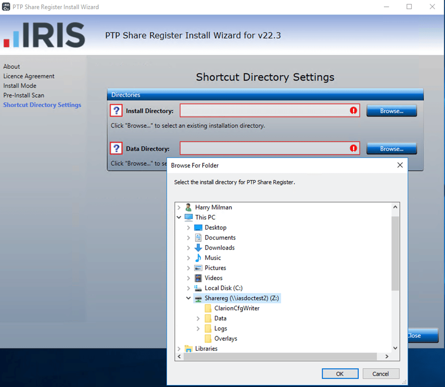Click the Data folder icon
Image resolution: width=445 pixels, height=387 pixels.
tap(208, 319)
